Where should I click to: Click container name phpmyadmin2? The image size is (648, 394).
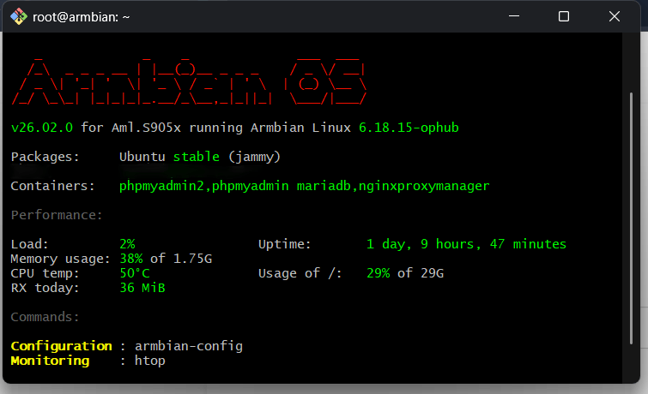point(161,186)
